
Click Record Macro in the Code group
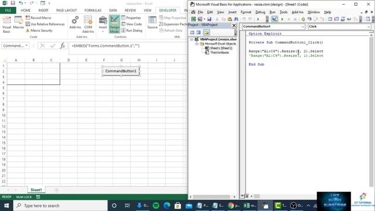(x=38, y=18)
